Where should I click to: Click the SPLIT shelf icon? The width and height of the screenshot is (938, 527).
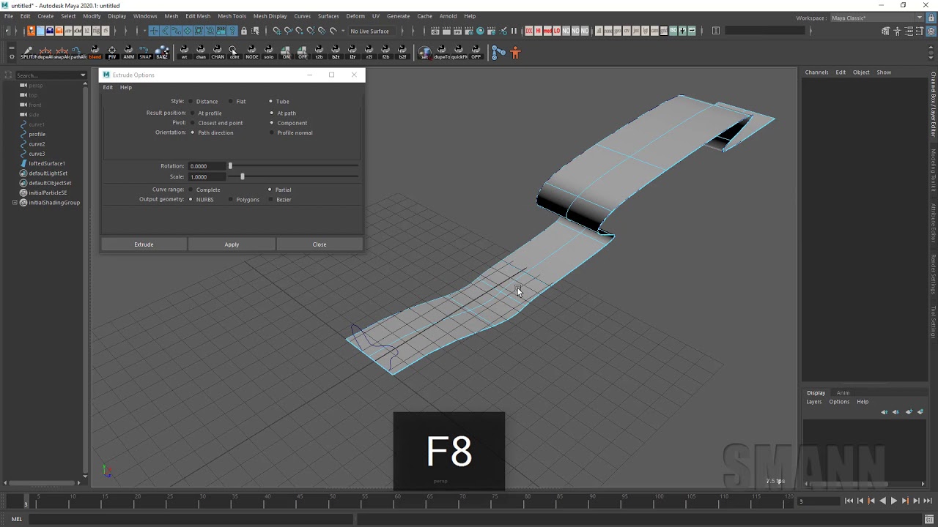28,52
